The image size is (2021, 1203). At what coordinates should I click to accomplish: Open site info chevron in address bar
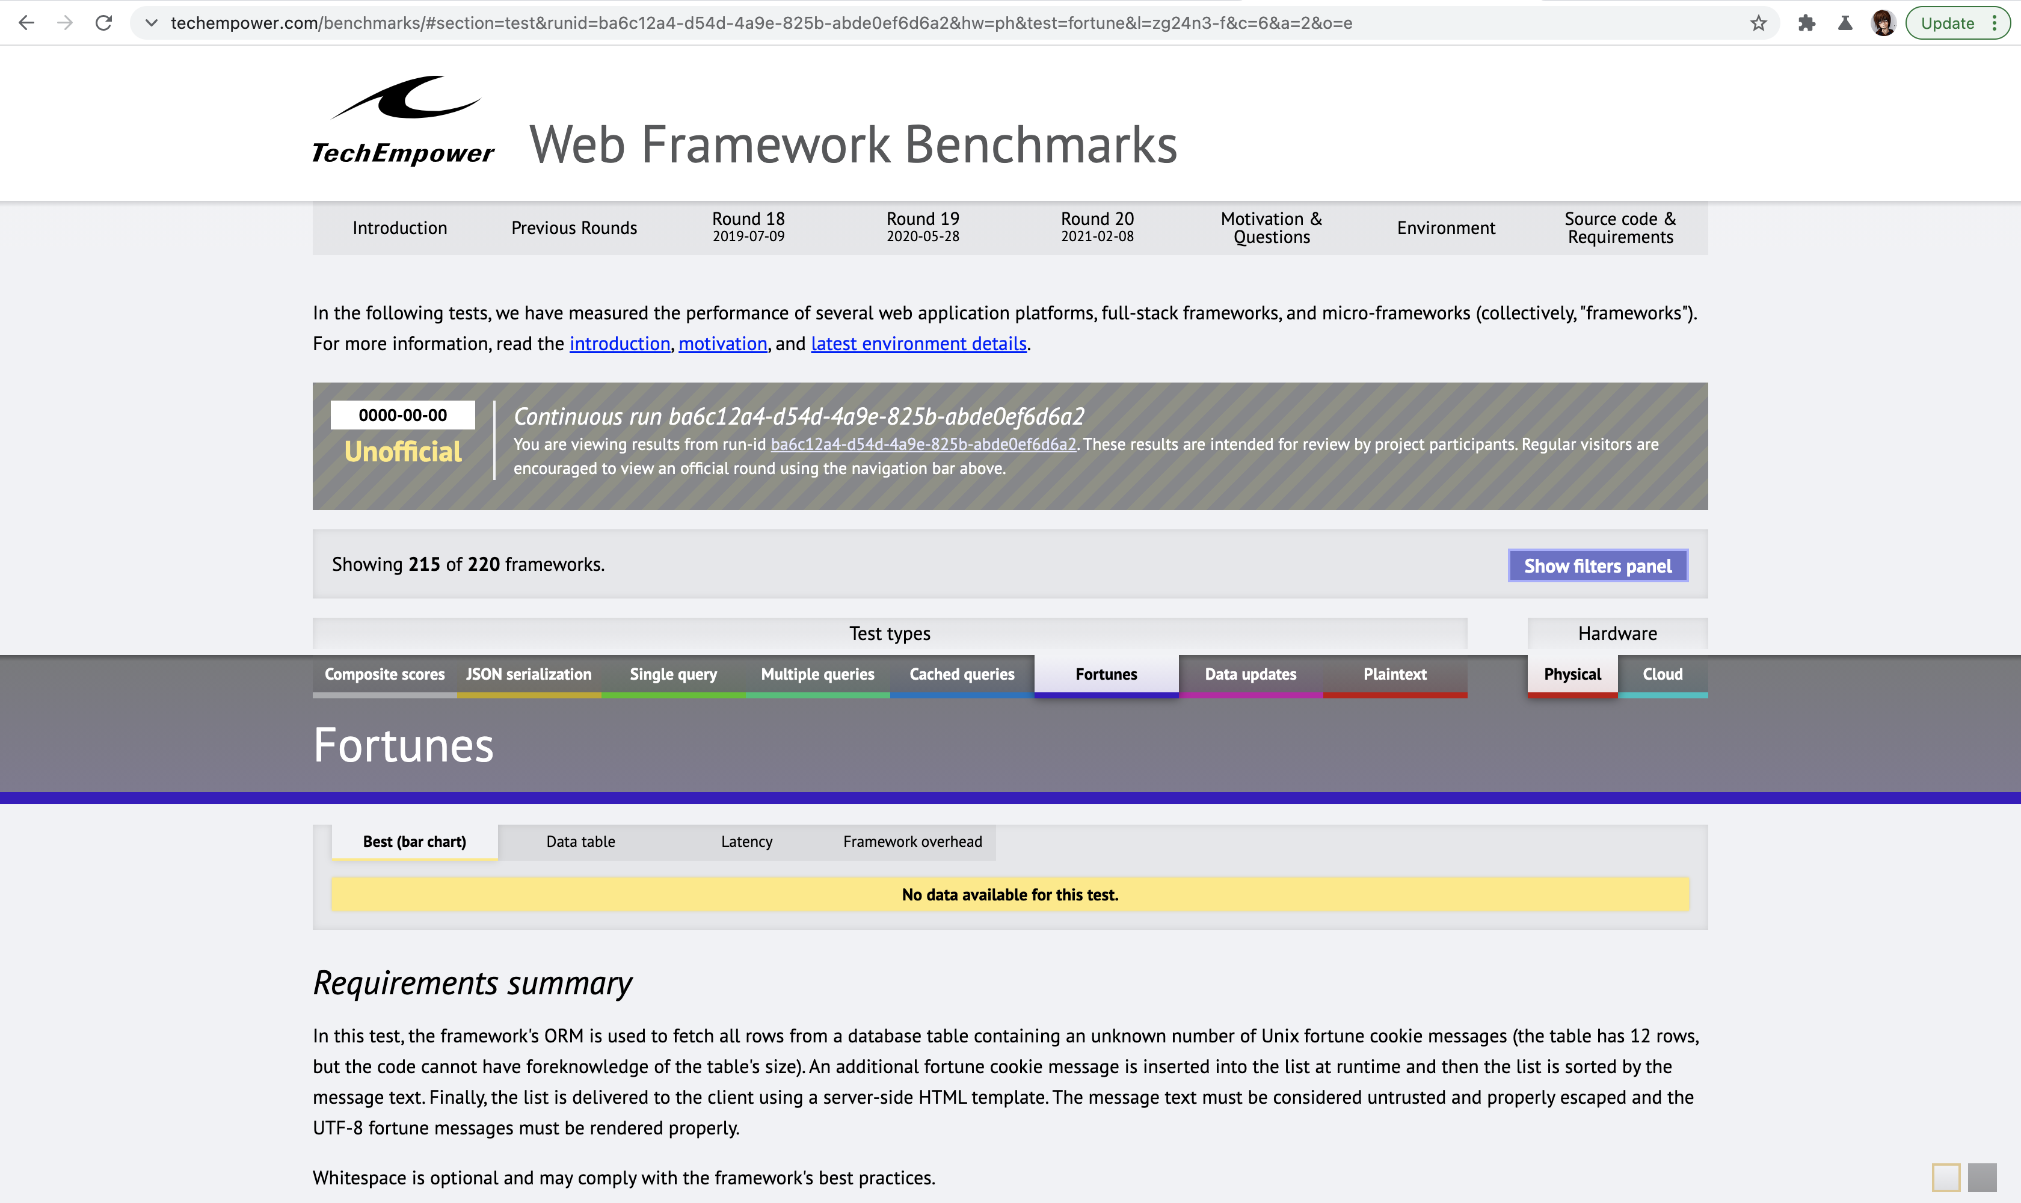pos(151,23)
